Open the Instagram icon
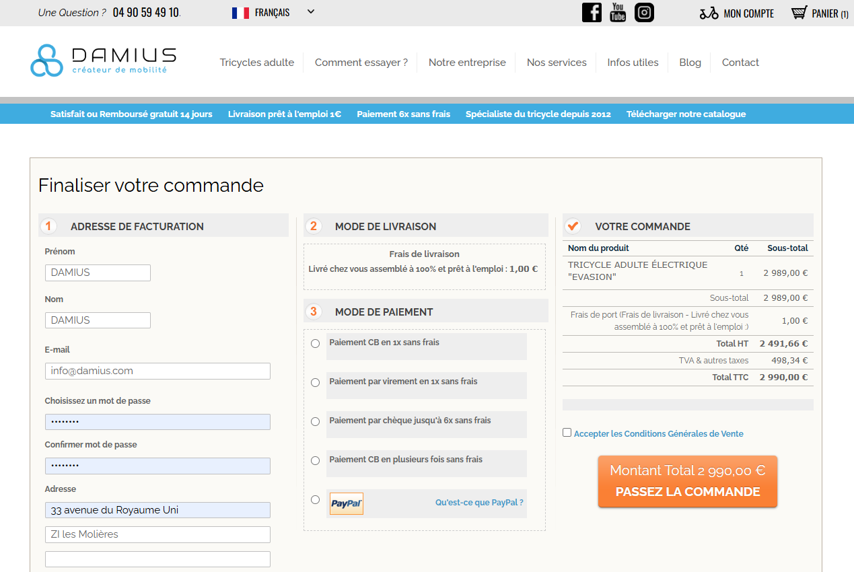The width and height of the screenshot is (854, 572). (x=644, y=12)
